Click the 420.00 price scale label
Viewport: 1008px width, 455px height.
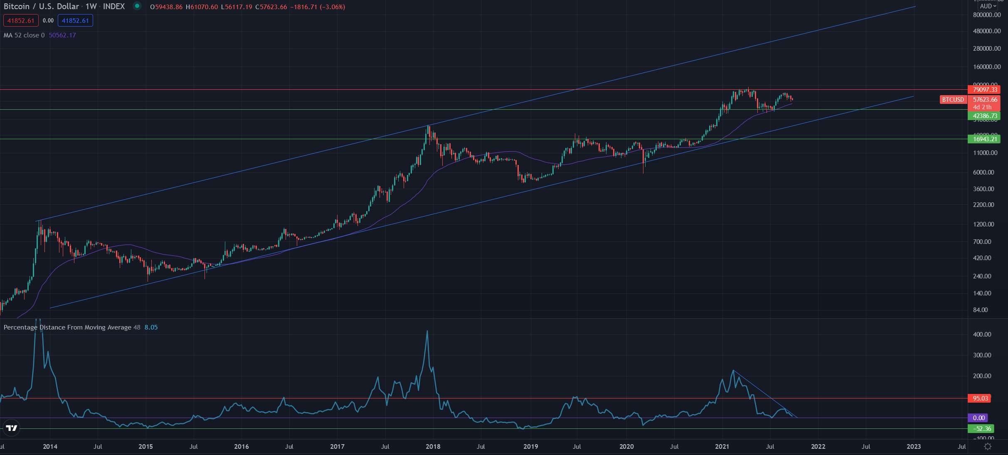(x=982, y=258)
